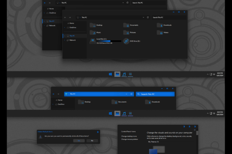
Task: Open the Pictures folder icon
Action: [x=126, y=32]
